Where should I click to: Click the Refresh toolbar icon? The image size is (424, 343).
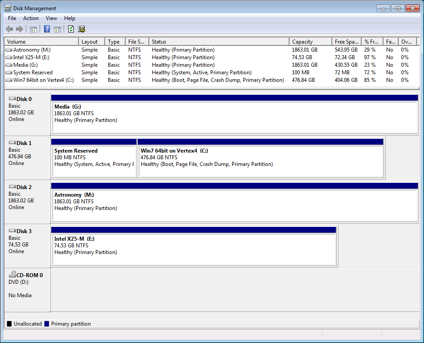pyautogui.click(x=71, y=29)
